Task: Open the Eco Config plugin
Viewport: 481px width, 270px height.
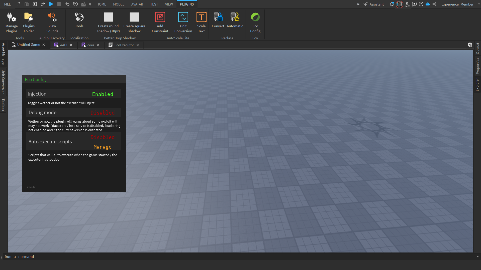Action: 255,23
